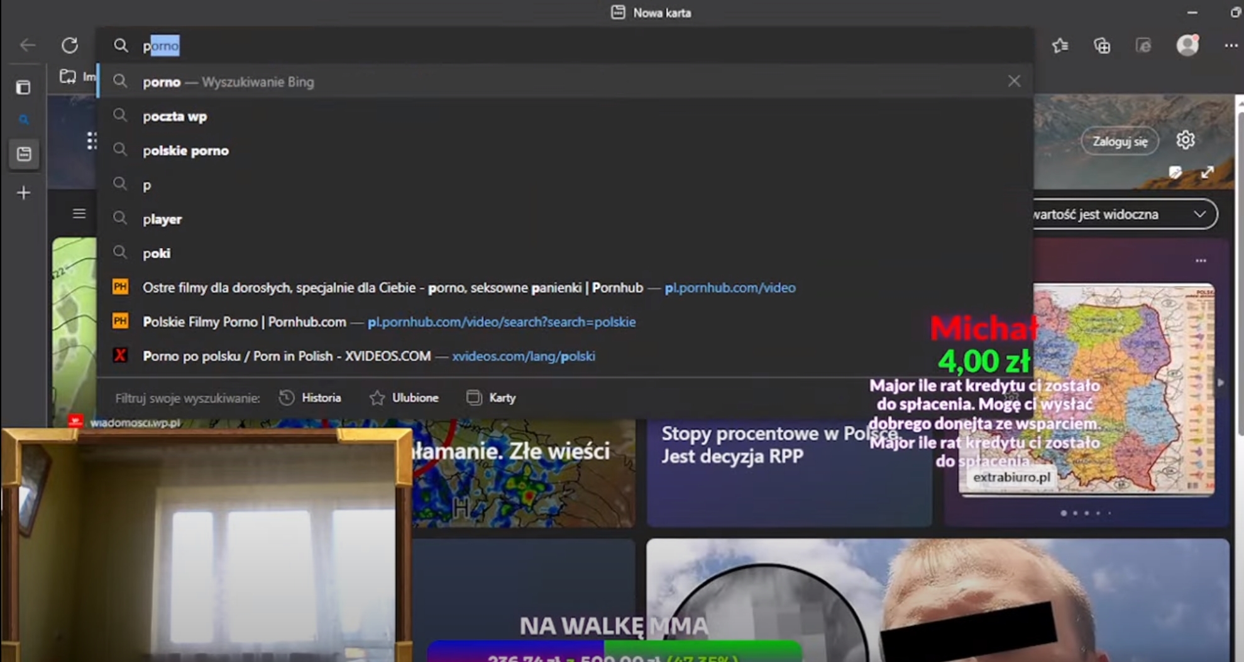Click inside the address bar text field
The width and height of the screenshot is (1244, 662).
(503, 45)
